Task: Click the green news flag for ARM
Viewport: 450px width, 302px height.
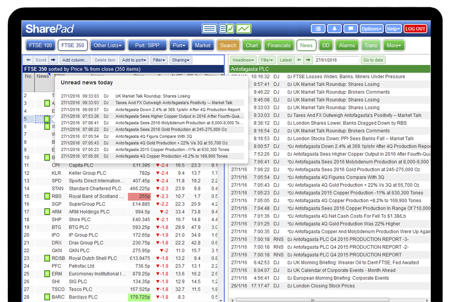Action: (x=47, y=212)
